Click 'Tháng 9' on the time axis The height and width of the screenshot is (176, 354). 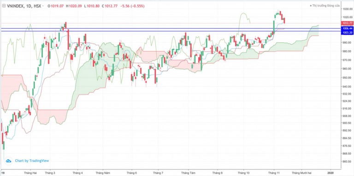218,173
